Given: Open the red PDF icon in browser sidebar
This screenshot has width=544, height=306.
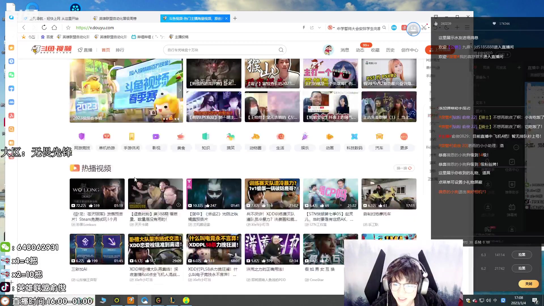Looking at the screenshot, I should click(11, 116).
